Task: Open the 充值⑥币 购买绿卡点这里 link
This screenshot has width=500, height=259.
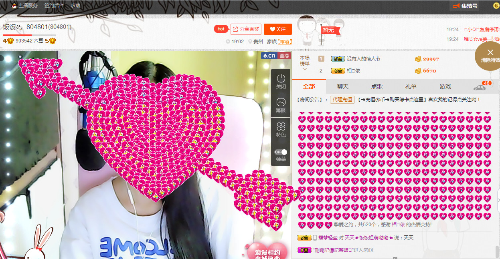Action: tap(392, 100)
